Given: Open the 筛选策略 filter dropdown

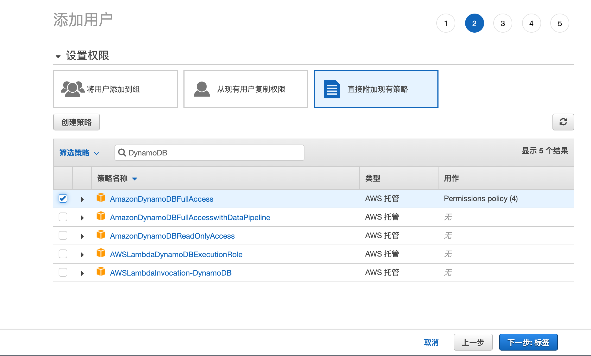Looking at the screenshot, I should [79, 153].
